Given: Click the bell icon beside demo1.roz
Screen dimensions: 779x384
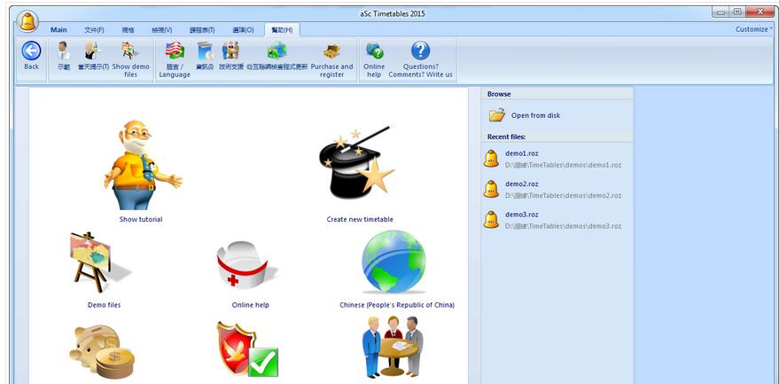Looking at the screenshot, I should pyautogui.click(x=491, y=159).
